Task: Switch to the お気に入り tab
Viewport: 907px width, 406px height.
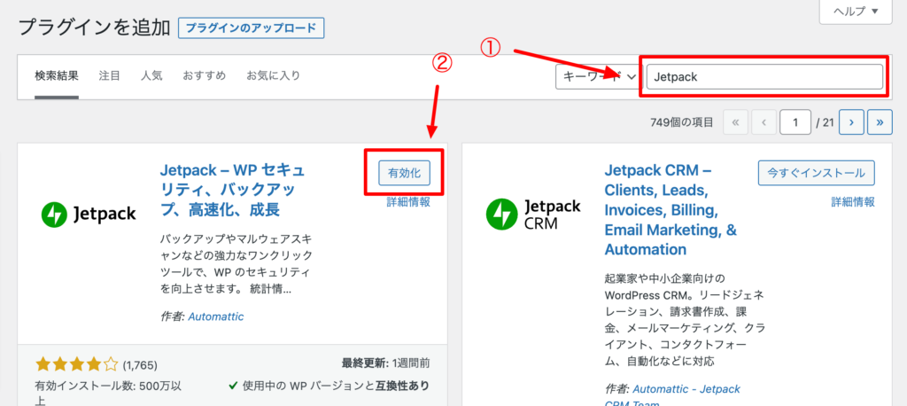Action: [x=273, y=75]
